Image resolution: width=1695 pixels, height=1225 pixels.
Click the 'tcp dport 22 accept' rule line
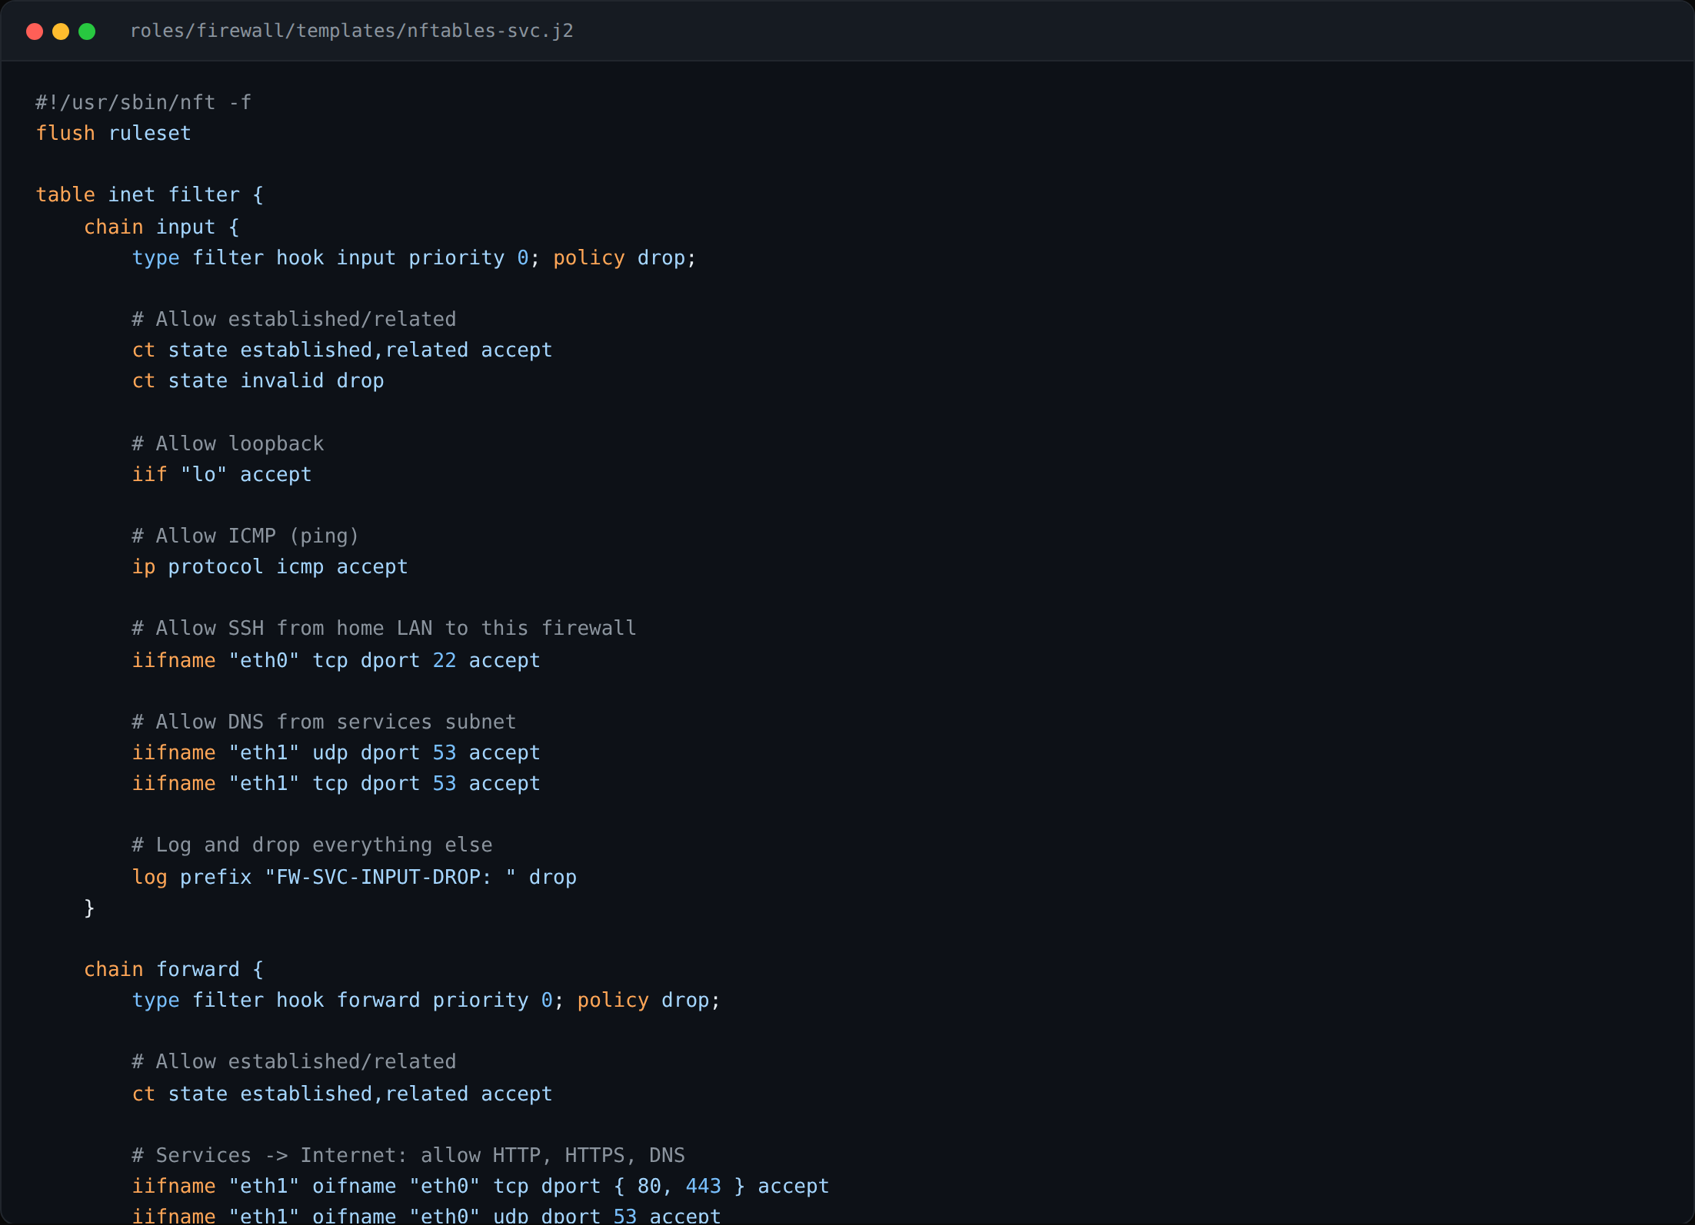tap(336, 661)
